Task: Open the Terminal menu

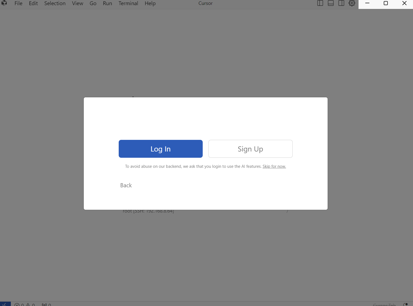Action: click(x=128, y=4)
